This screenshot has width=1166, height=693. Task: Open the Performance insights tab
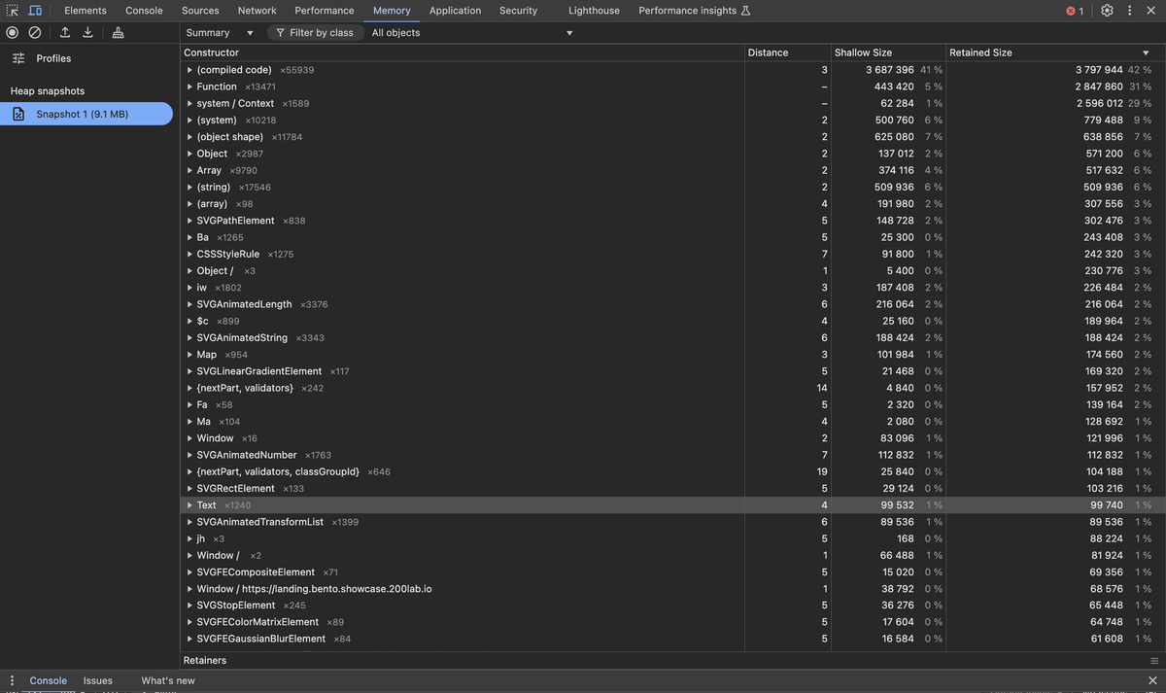pyautogui.click(x=686, y=10)
